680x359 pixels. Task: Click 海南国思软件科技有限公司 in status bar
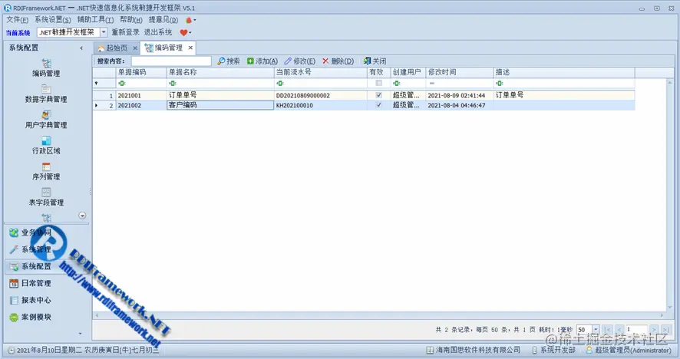pyautogui.click(x=478, y=350)
